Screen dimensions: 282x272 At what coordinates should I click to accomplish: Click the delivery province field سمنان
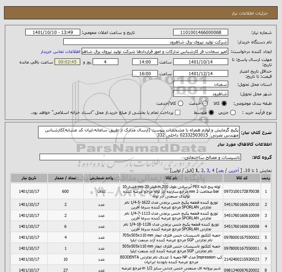[201, 84]
